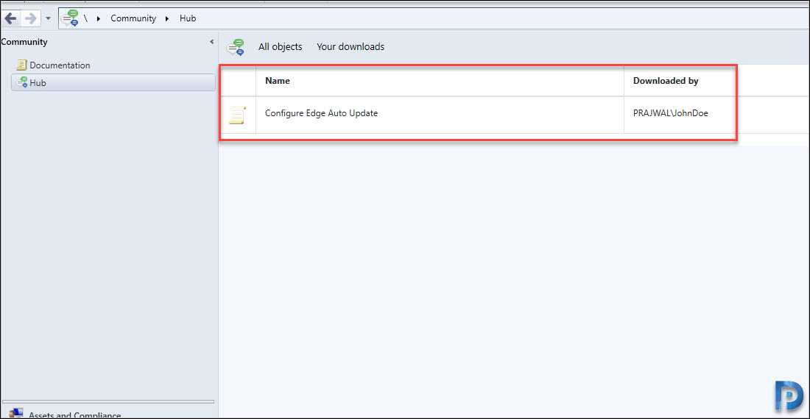Select Community in the breadcrumb path
Viewport: 810px width, 419px height.
click(x=133, y=18)
